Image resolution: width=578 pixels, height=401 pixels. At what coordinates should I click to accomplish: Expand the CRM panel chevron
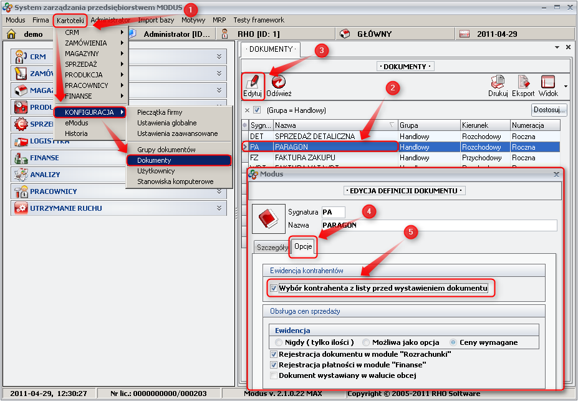pos(219,56)
